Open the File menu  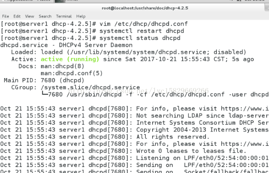(6, 16)
